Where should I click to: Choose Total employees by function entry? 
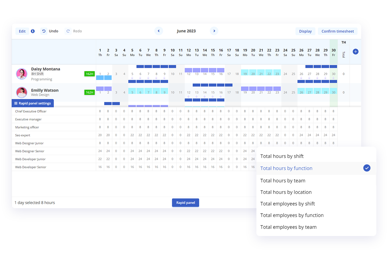point(292,215)
